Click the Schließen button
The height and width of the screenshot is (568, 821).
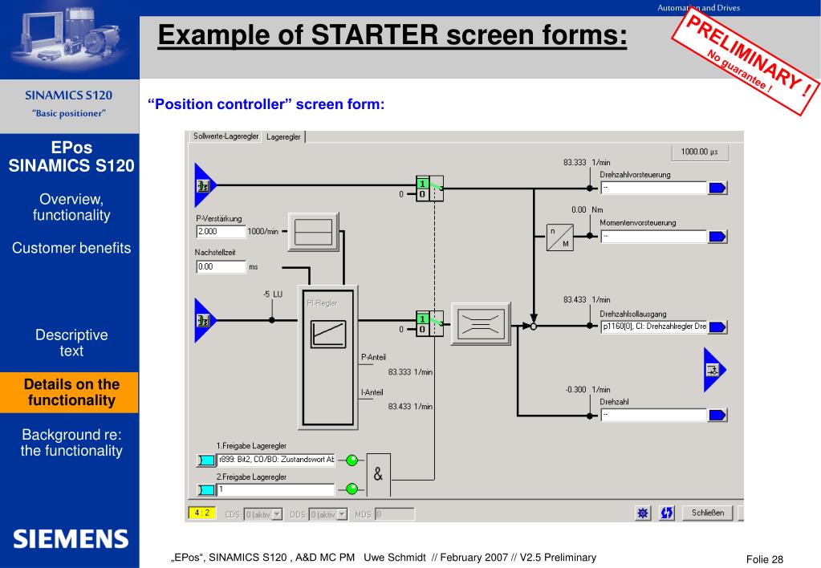[x=707, y=513]
